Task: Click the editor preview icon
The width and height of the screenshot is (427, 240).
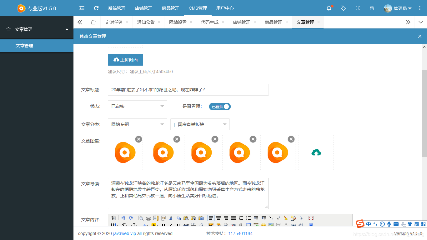Action: click(x=141, y=218)
